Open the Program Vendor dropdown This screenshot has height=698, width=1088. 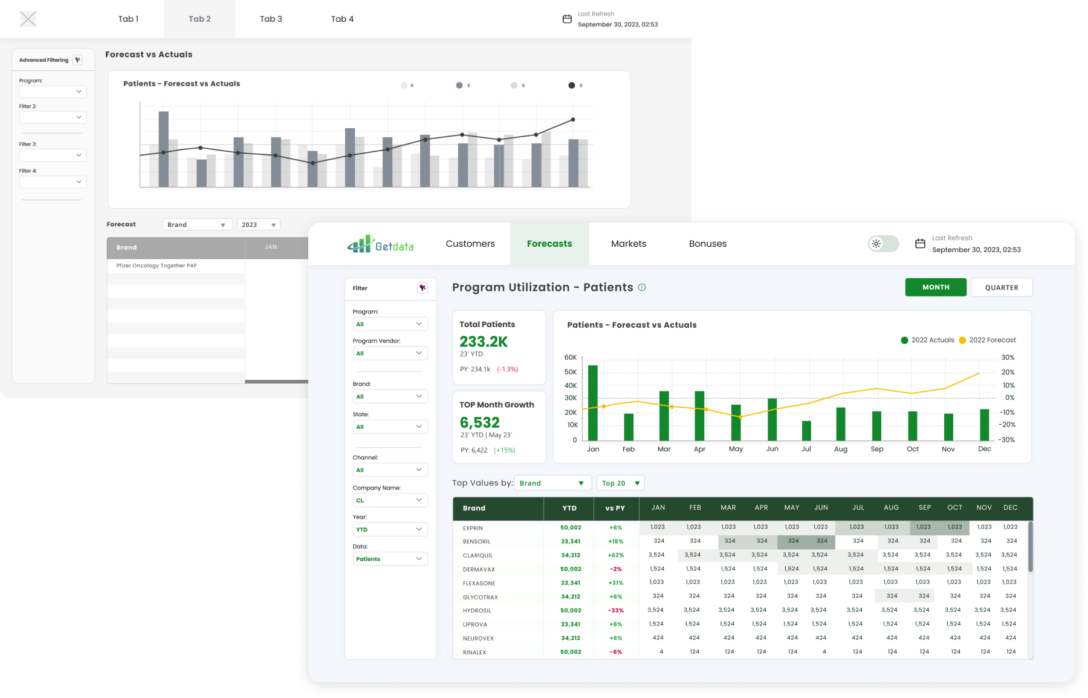coord(390,353)
